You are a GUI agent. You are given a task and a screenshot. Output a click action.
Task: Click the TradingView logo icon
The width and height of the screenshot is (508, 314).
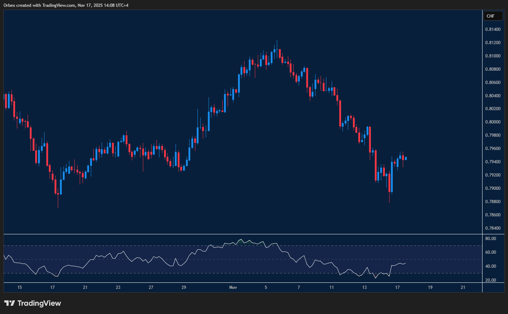9,303
